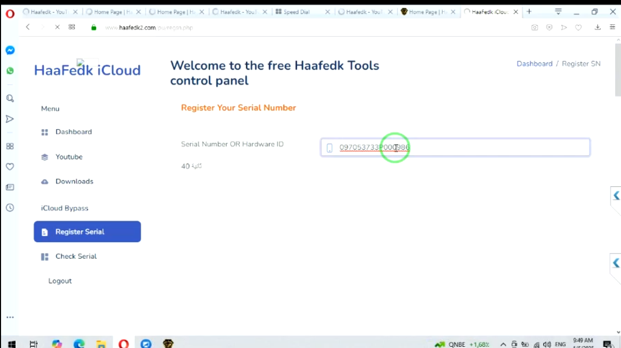
Task: Close the HaaFedk iCloud tab
Action: point(516,12)
